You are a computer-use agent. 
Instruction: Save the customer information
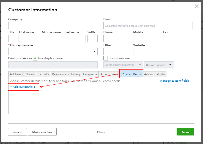click(185, 132)
